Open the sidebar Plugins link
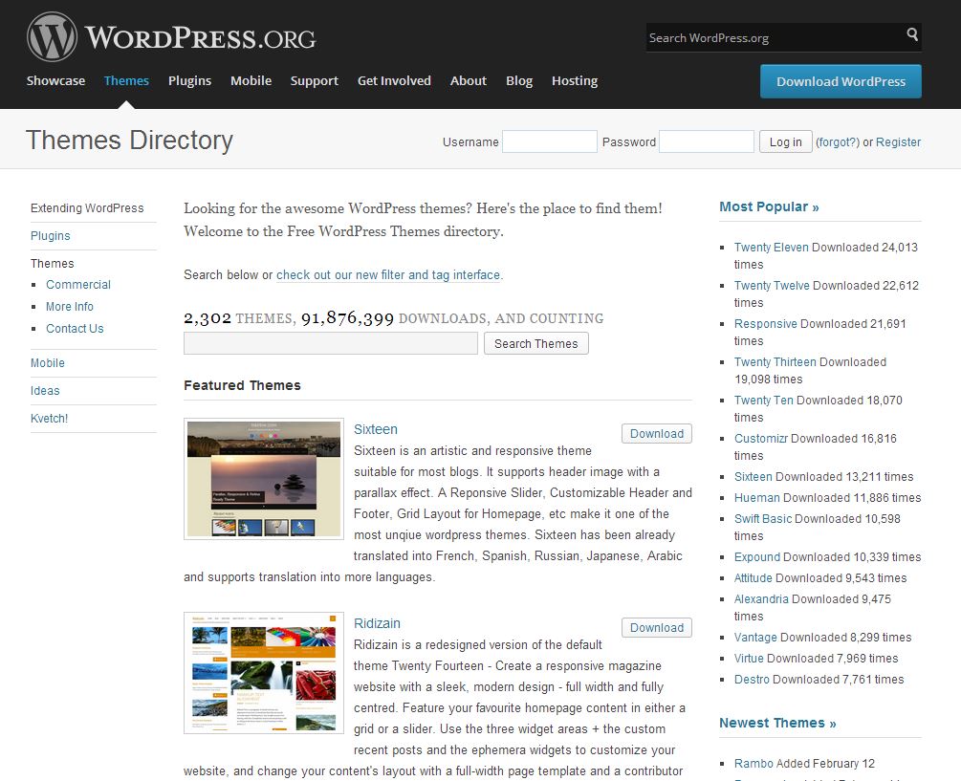The width and height of the screenshot is (961, 781). click(x=51, y=236)
